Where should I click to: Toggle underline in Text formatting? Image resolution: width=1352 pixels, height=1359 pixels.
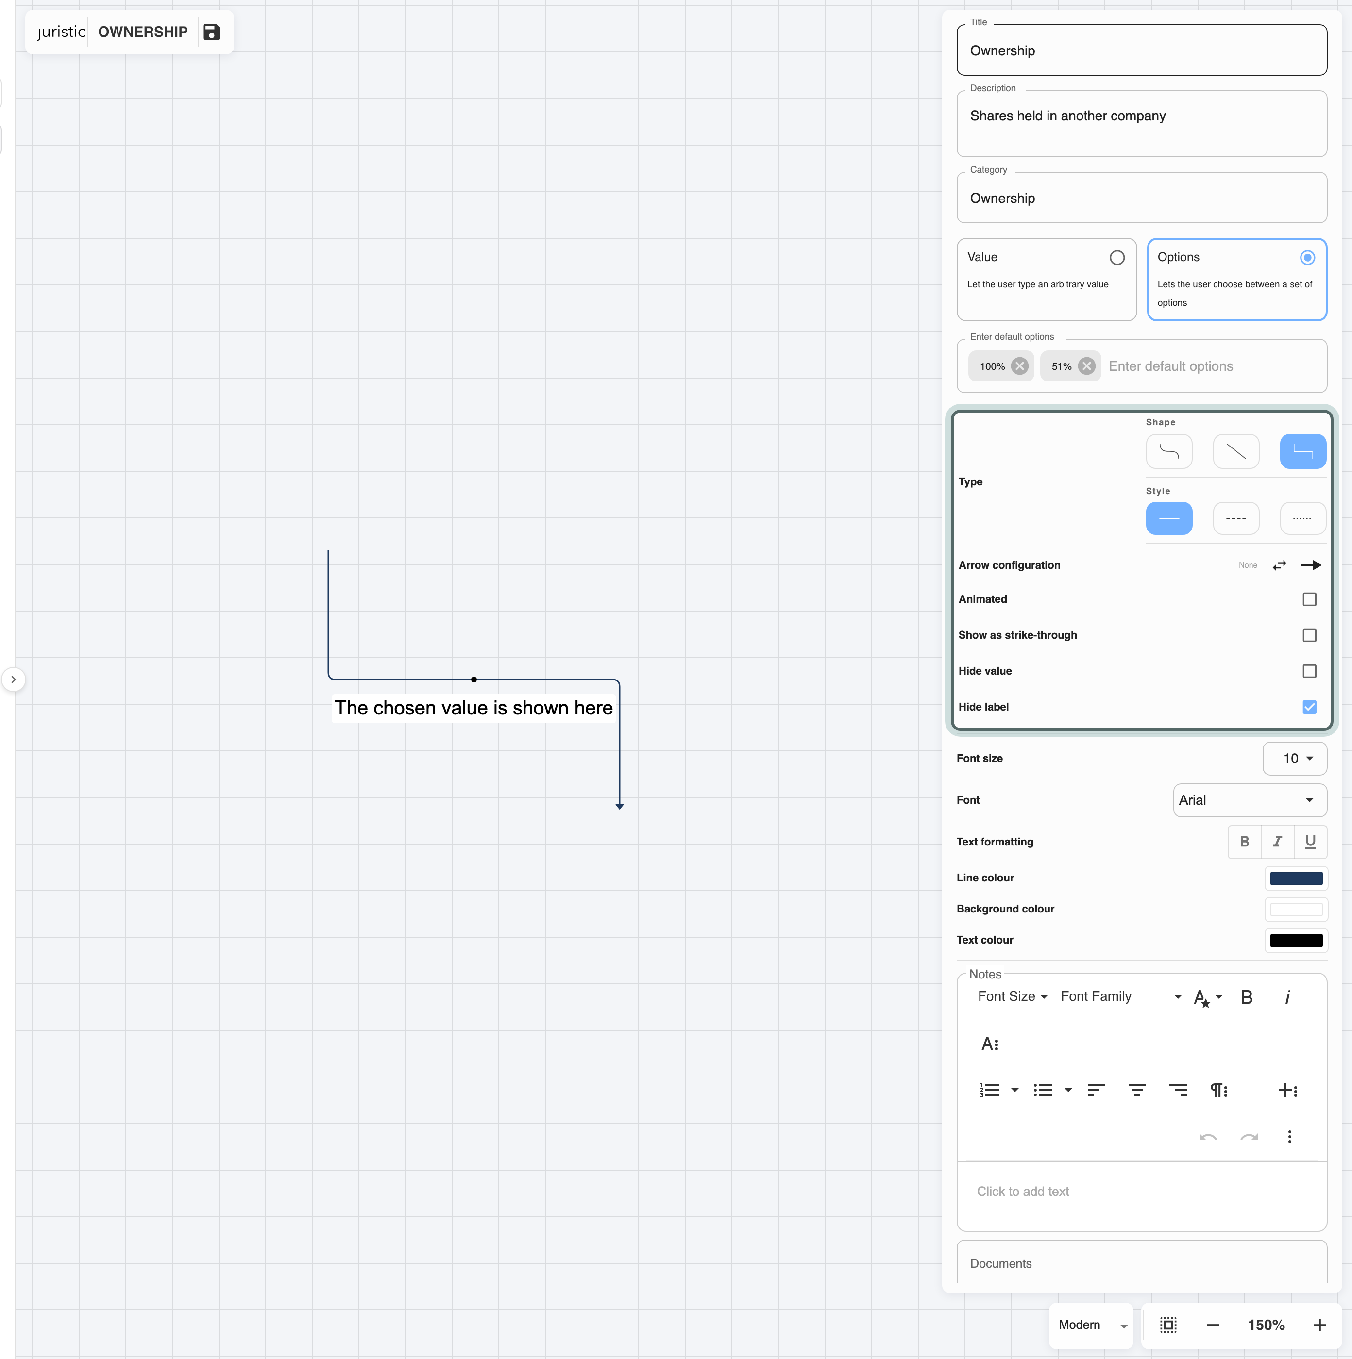(x=1310, y=842)
